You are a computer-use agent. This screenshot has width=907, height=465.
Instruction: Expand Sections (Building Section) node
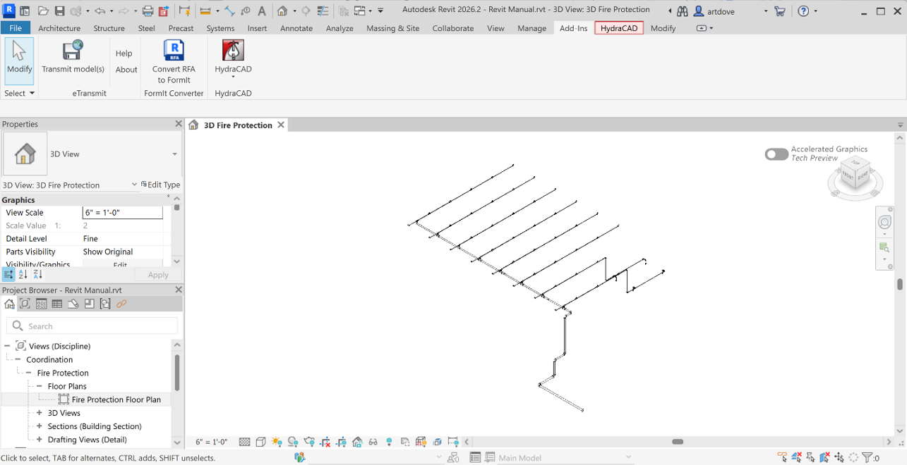(x=40, y=426)
